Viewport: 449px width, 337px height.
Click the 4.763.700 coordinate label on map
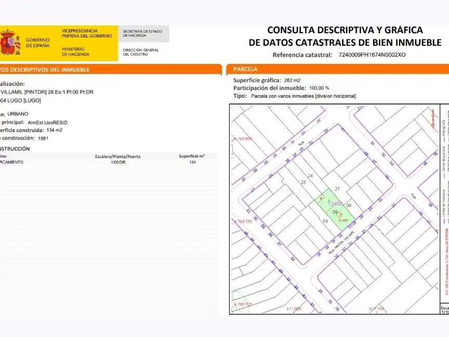(x=243, y=304)
